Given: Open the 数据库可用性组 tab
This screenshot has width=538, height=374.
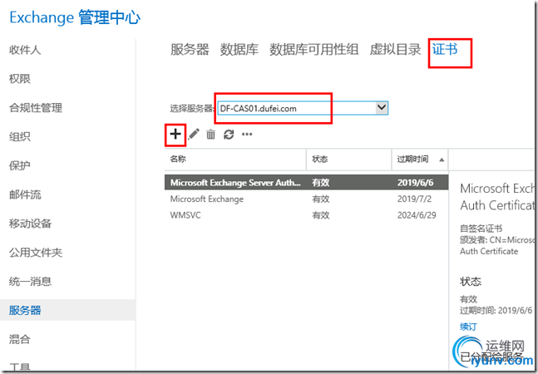Looking at the screenshot, I should click(314, 50).
